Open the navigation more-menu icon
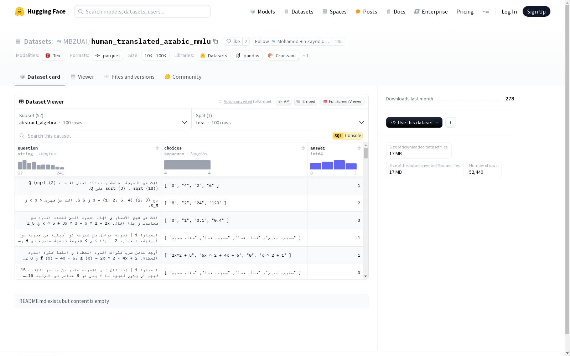This screenshot has width=570, height=356. [486, 11]
